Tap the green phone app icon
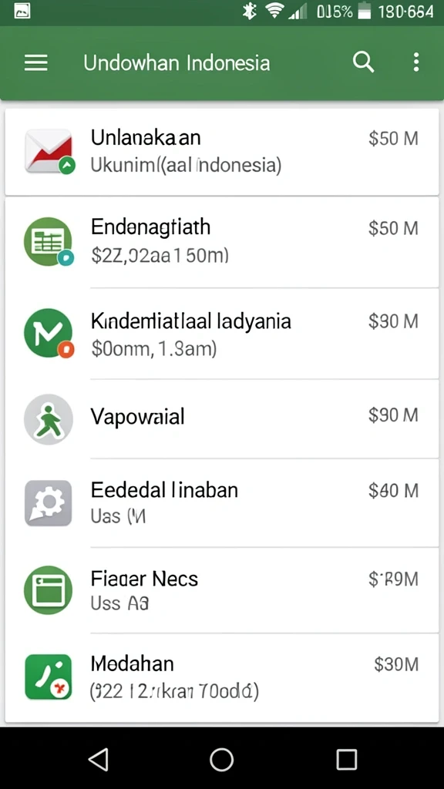 [49, 677]
